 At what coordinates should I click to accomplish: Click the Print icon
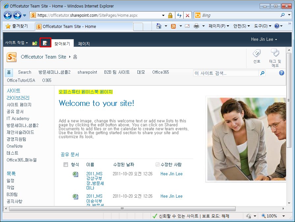coord(196,26)
